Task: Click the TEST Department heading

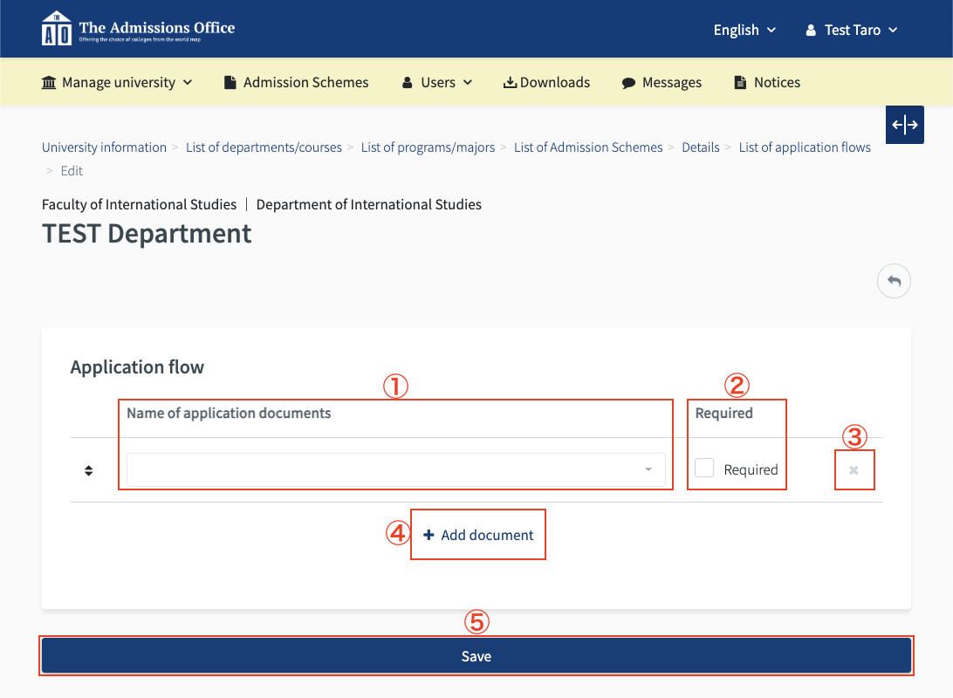Action: pyautogui.click(x=147, y=234)
